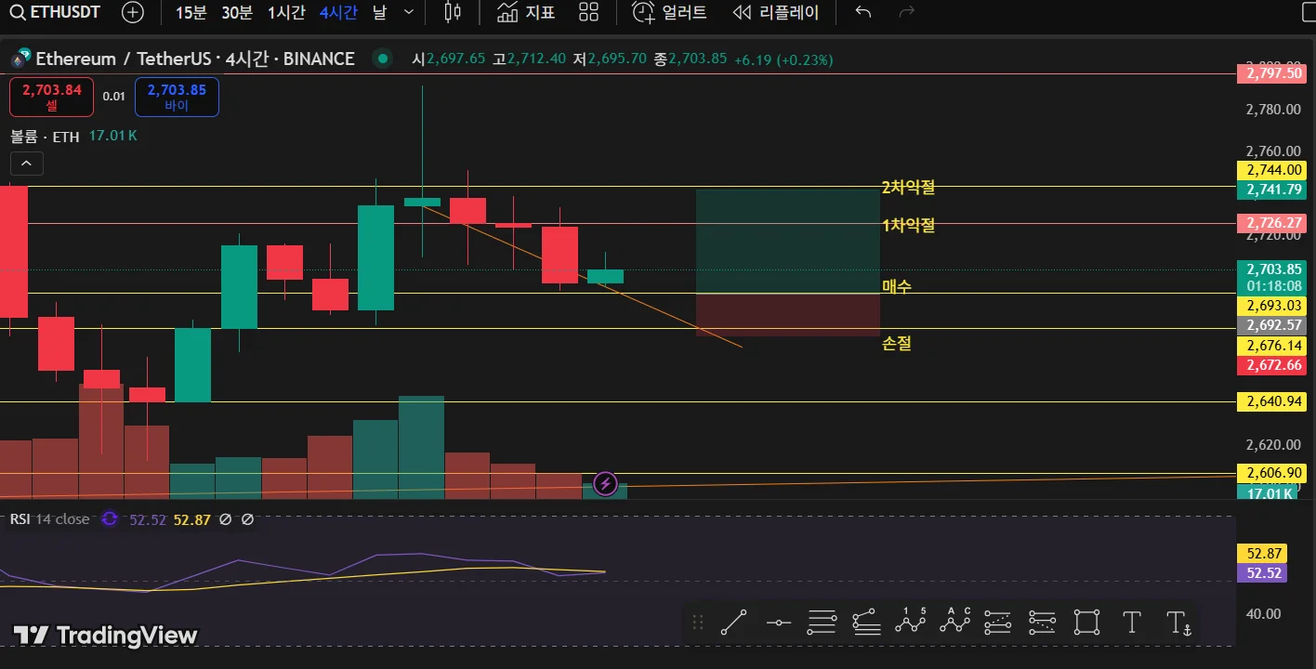Click the 2,640.94 price axis label
The height and width of the screenshot is (669, 1316).
1271,402
